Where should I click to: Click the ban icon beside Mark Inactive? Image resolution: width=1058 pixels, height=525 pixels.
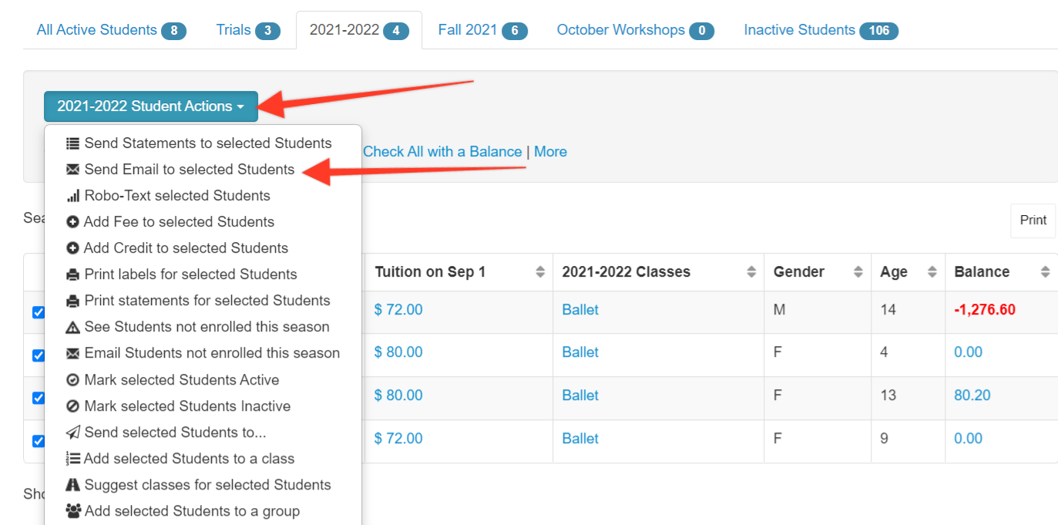coord(73,406)
